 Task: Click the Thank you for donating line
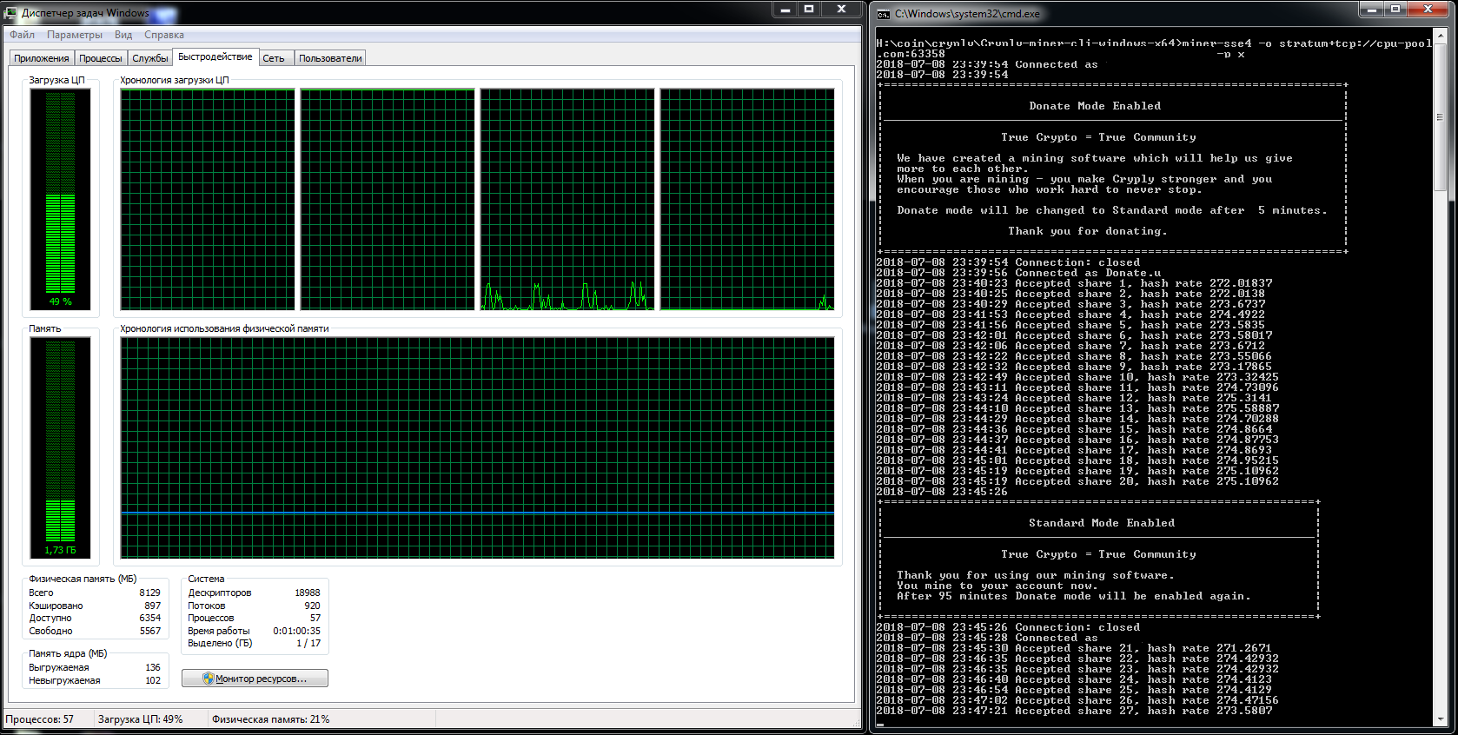click(x=1088, y=231)
